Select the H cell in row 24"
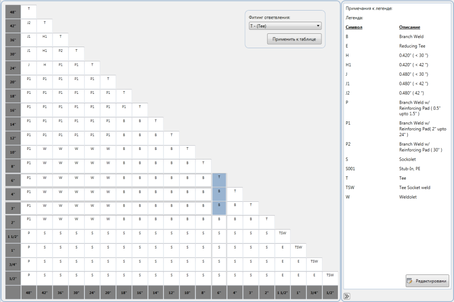The width and height of the screenshot is (454, 302). tap(45, 68)
